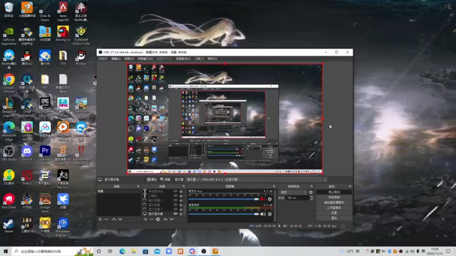This screenshot has width=456, height=256.
Task: Remove selected source with minus icon
Action: [x=152, y=220]
